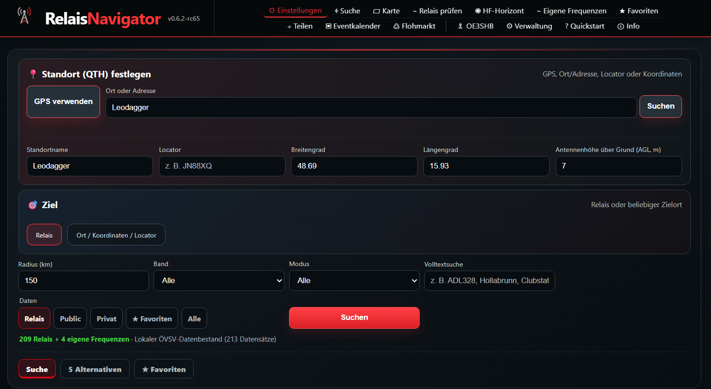Click Suchen button next to address field
The height and width of the screenshot is (389, 711).
[x=660, y=106]
